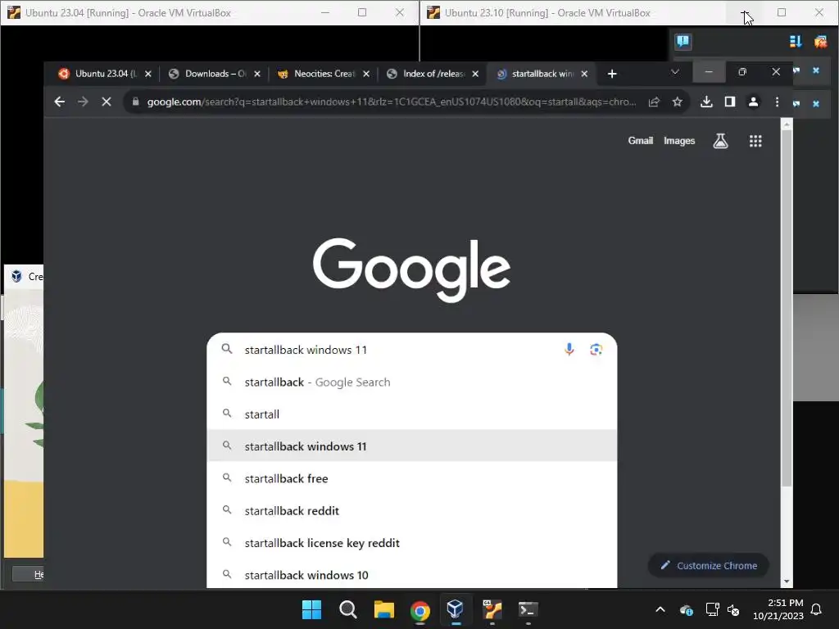
Task: Maximize the Ubuntu 23.04 VirtualBox window
Action: tap(362, 12)
